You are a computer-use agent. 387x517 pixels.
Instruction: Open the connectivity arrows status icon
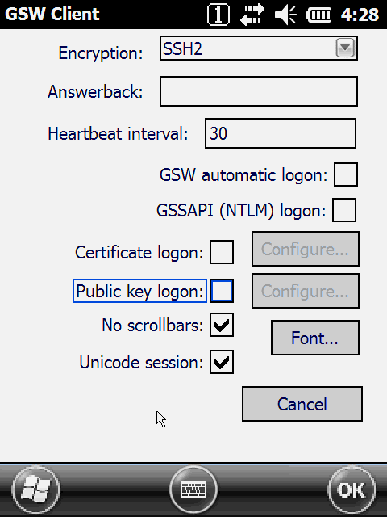point(252,15)
